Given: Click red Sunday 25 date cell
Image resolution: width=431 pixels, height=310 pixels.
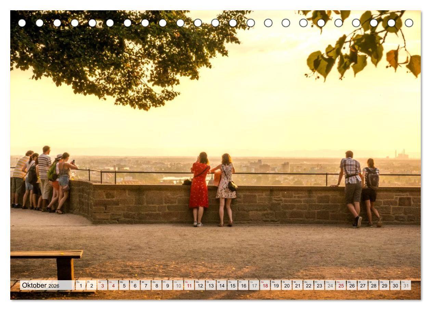Looking at the screenshot, I should pyautogui.click(x=341, y=285).
